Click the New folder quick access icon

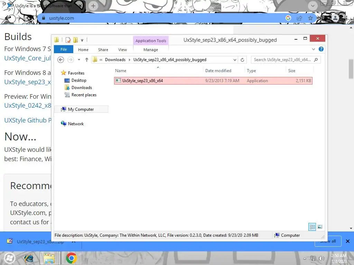click(x=75, y=40)
